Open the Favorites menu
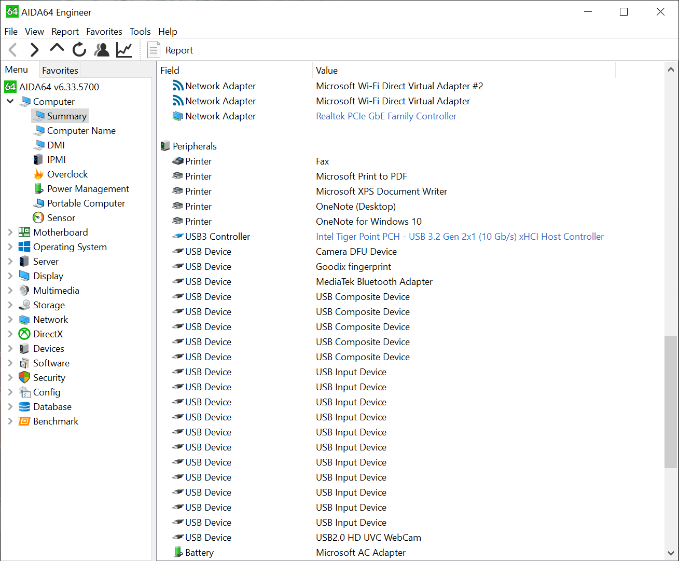The image size is (679, 561). pyautogui.click(x=104, y=32)
